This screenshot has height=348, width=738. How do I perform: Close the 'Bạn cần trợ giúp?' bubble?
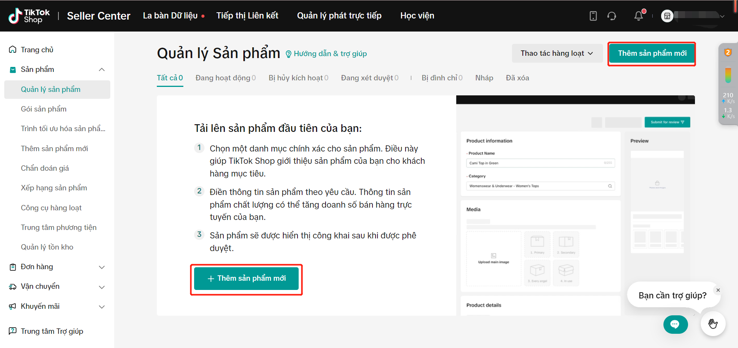click(718, 290)
